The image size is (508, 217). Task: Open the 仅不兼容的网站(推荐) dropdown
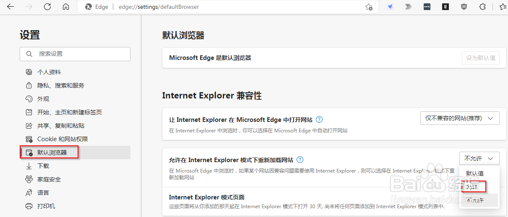(460, 118)
